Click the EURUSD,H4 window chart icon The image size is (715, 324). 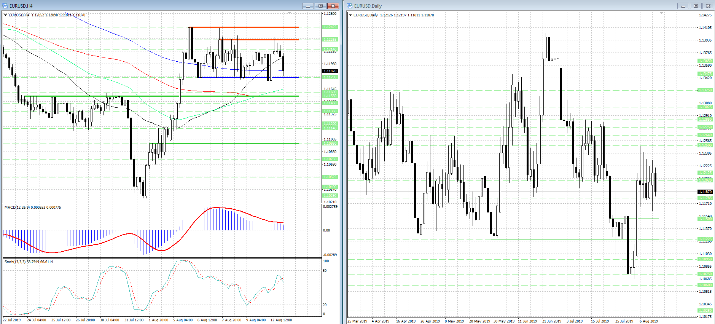tap(5, 6)
